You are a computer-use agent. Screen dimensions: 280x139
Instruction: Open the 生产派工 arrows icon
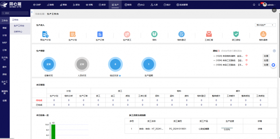127,34
